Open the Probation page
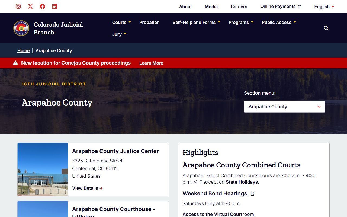Screen dimensions: 347x217 coord(149,22)
